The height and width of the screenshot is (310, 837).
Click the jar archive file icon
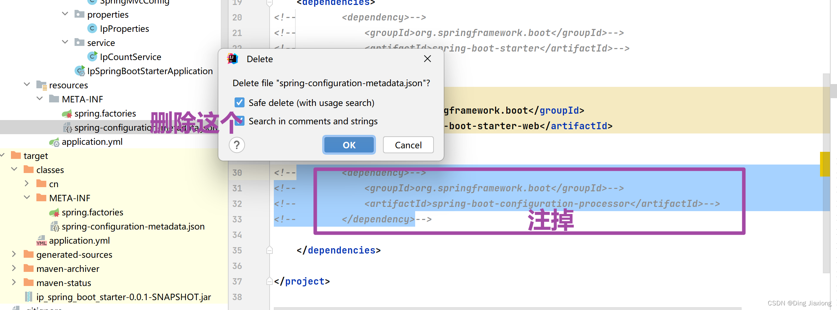tap(29, 297)
